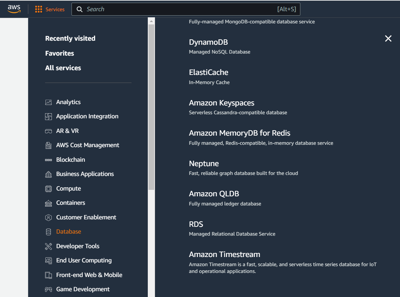Open Amazon MemoryDB for Redis

pyautogui.click(x=240, y=133)
